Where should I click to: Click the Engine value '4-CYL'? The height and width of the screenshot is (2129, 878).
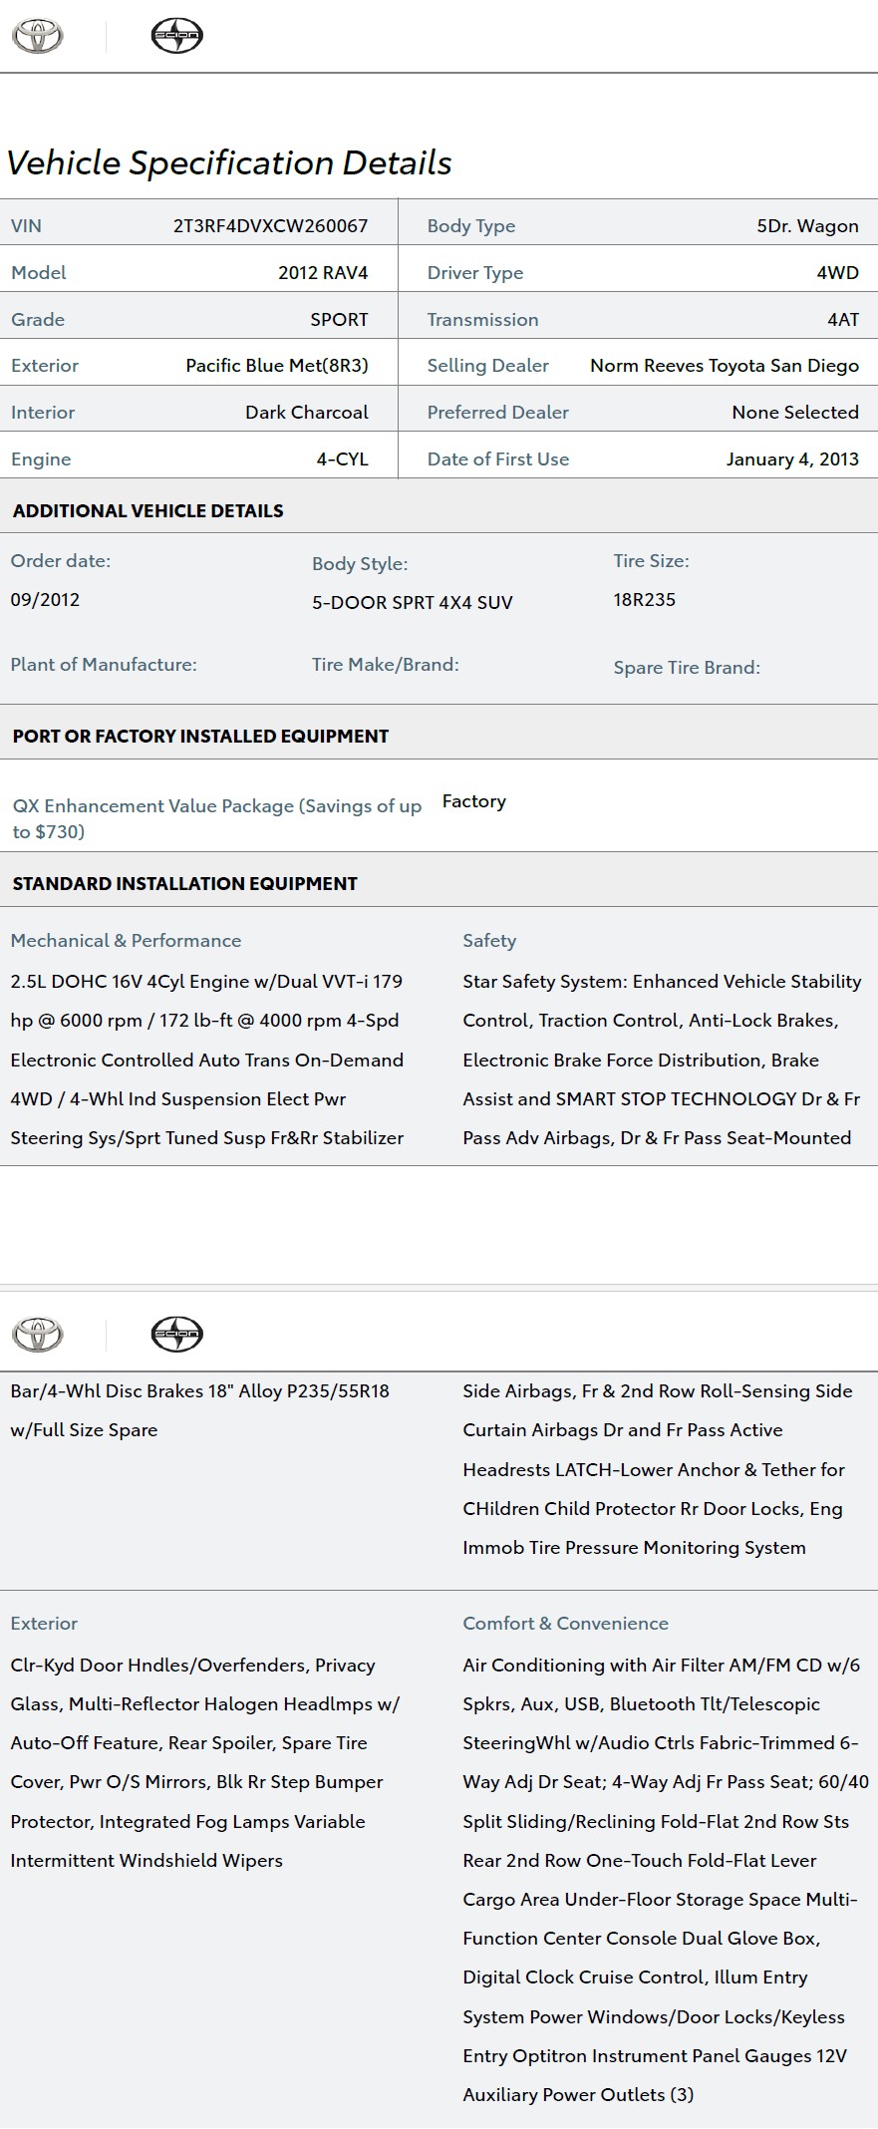point(343,459)
